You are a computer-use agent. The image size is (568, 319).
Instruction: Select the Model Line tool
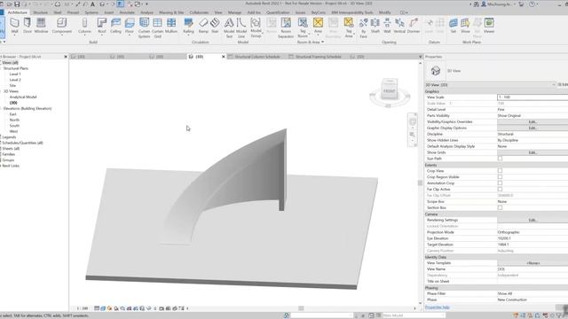coord(241,27)
